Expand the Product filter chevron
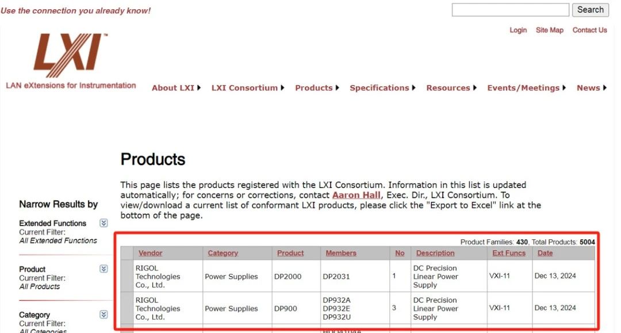 point(103,269)
